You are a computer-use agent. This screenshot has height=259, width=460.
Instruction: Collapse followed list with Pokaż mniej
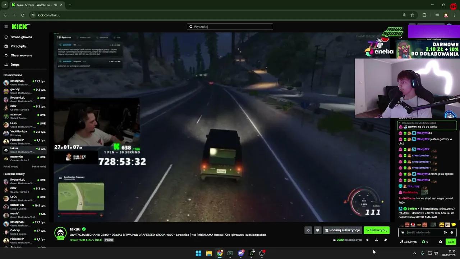click(x=39, y=167)
